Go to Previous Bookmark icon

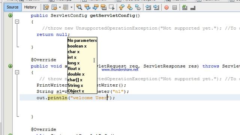click(x=121, y=7)
